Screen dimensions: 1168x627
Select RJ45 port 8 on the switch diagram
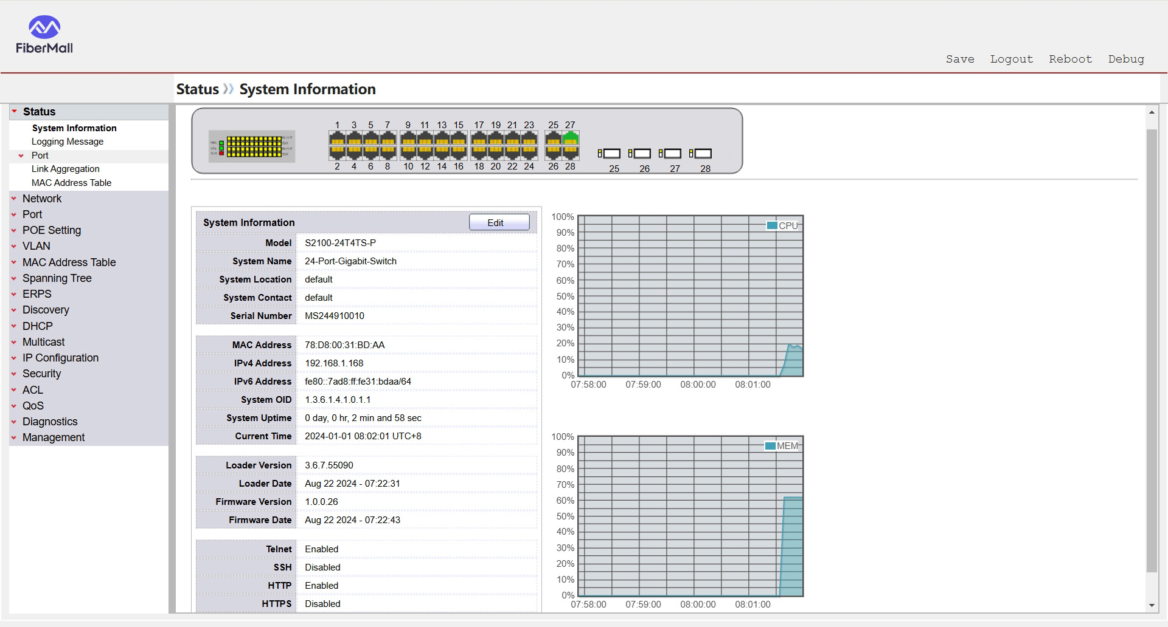[x=388, y=152]
